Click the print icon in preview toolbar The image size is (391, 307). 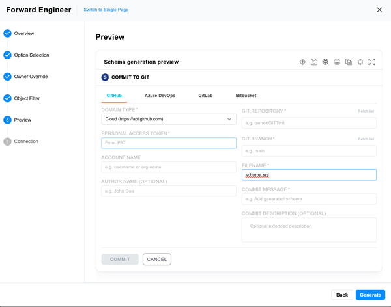coord(337,62)
